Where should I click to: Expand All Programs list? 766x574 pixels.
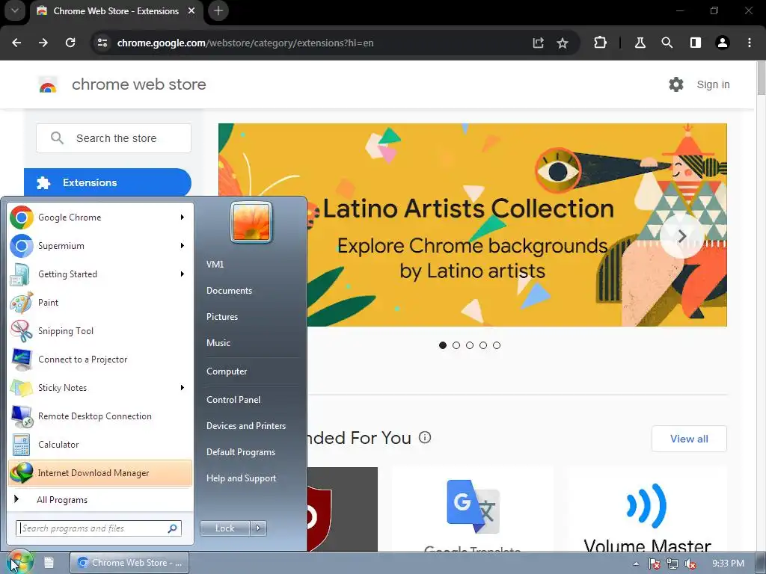click(x=100, y=499)
